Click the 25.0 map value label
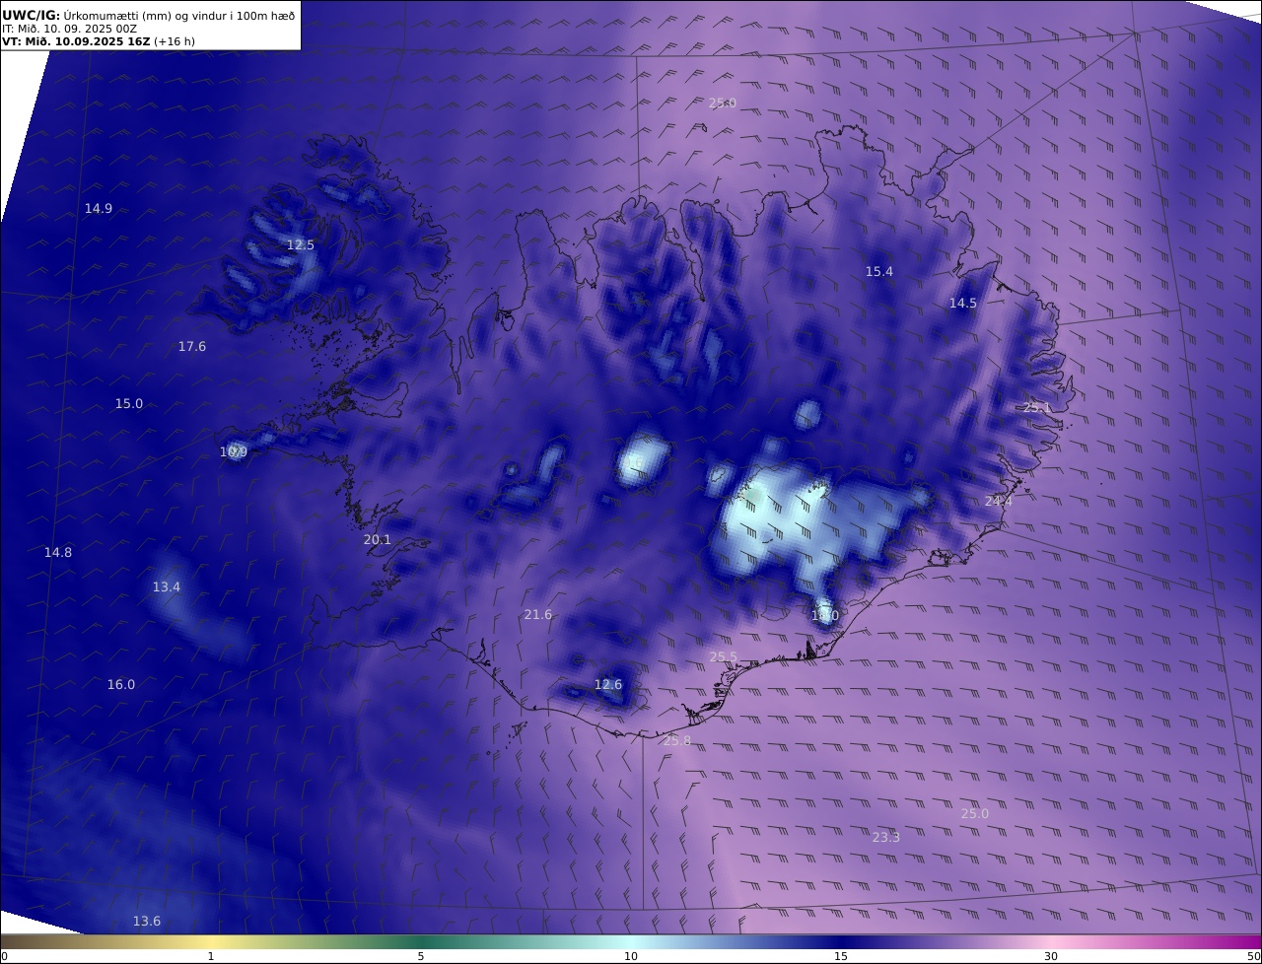Image resolution: width=1262 pixels, height=964 pixels. [974, 814]
